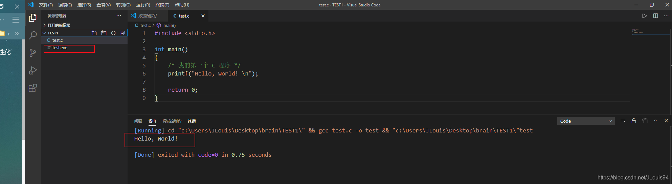Open the 文件(F) menu
The height and width of the screenshot is (184, 672).
[46, 5]
